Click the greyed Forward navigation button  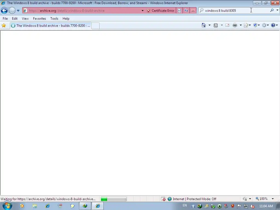tap(12, 11)
